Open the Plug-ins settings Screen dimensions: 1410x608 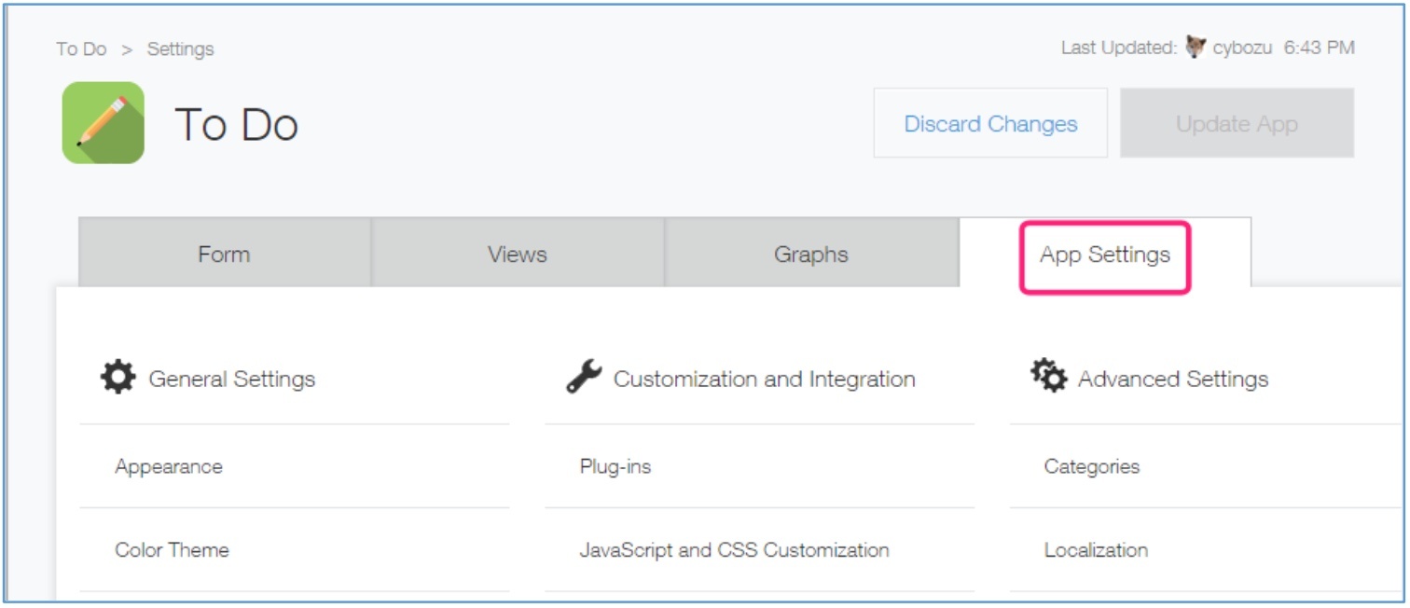[x=615, y=466]
